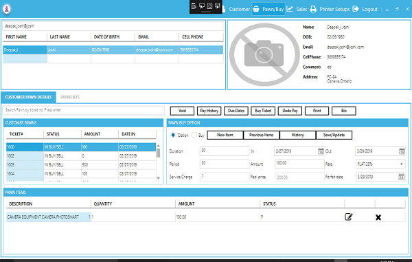This screenshot has height=262, width=412.
Task: Click the customer search field
Action: (x=113, y=26)
